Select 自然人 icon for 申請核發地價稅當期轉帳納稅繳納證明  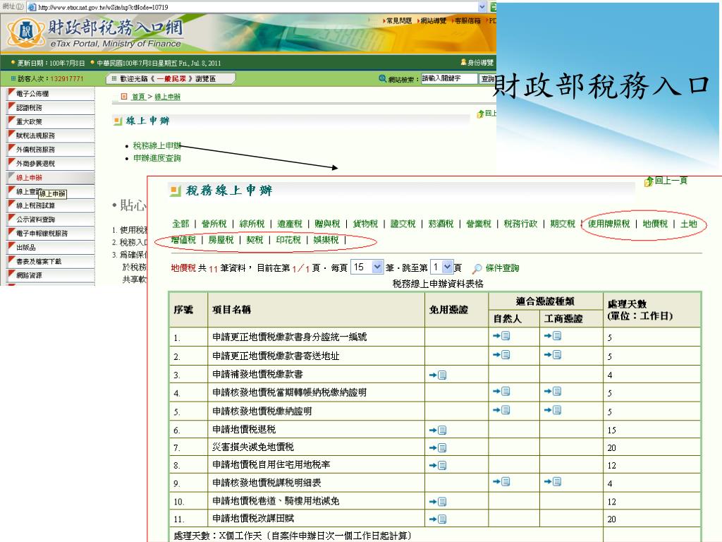point(501,392)
